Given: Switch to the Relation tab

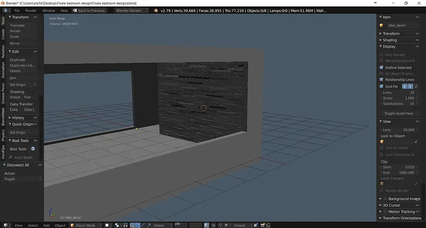Looking at the screenshot, I should coord(3,51).
